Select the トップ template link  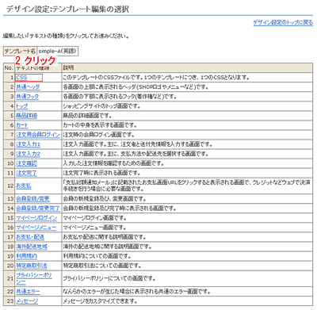pos(22,106)
